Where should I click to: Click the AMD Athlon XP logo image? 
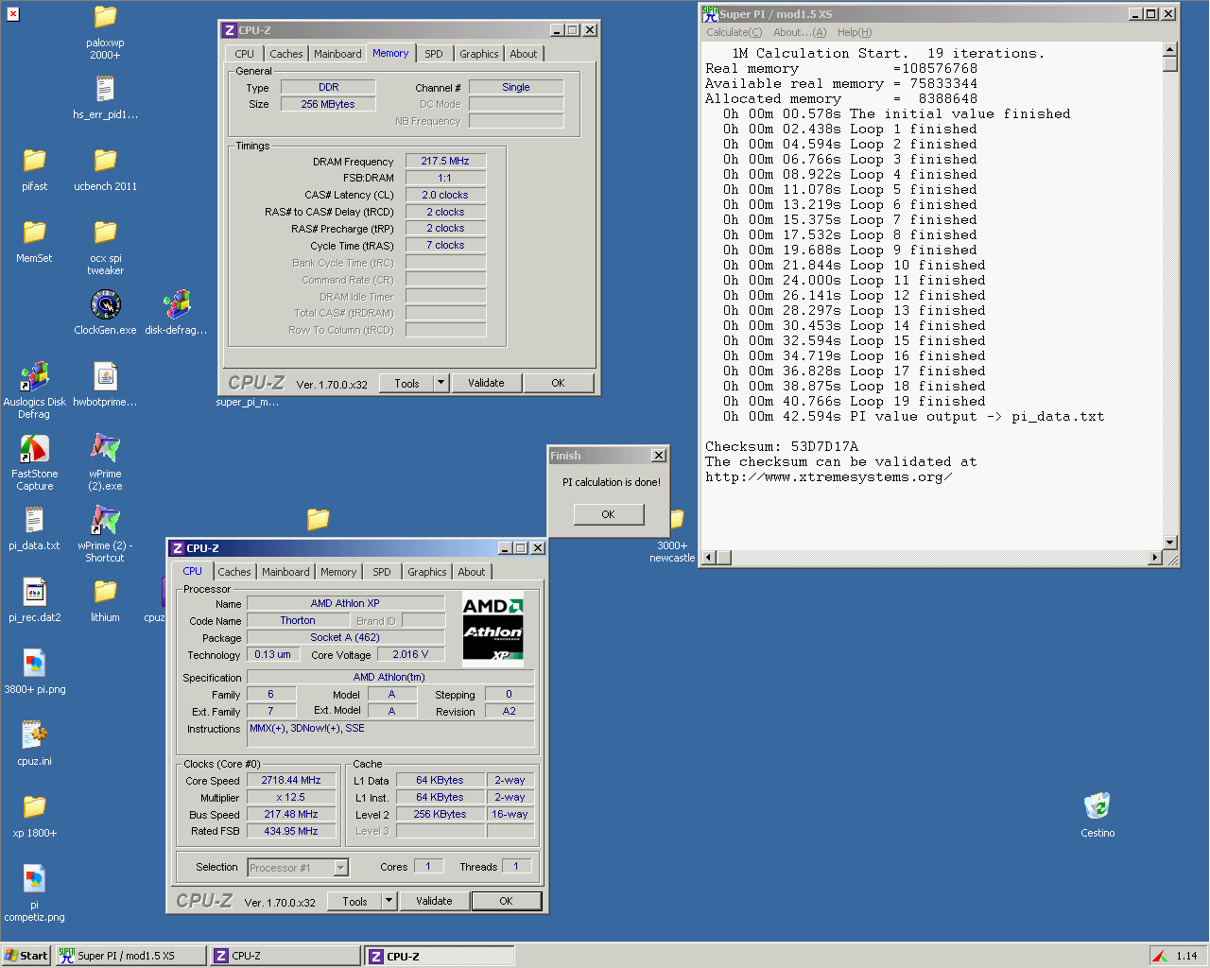493,629
